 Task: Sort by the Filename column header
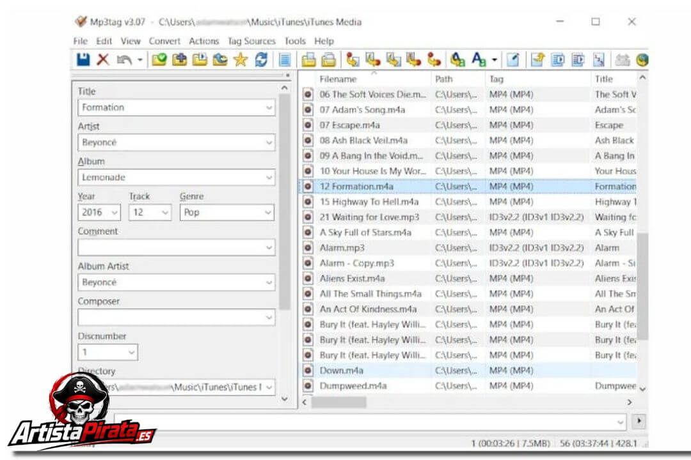point(374,79)
